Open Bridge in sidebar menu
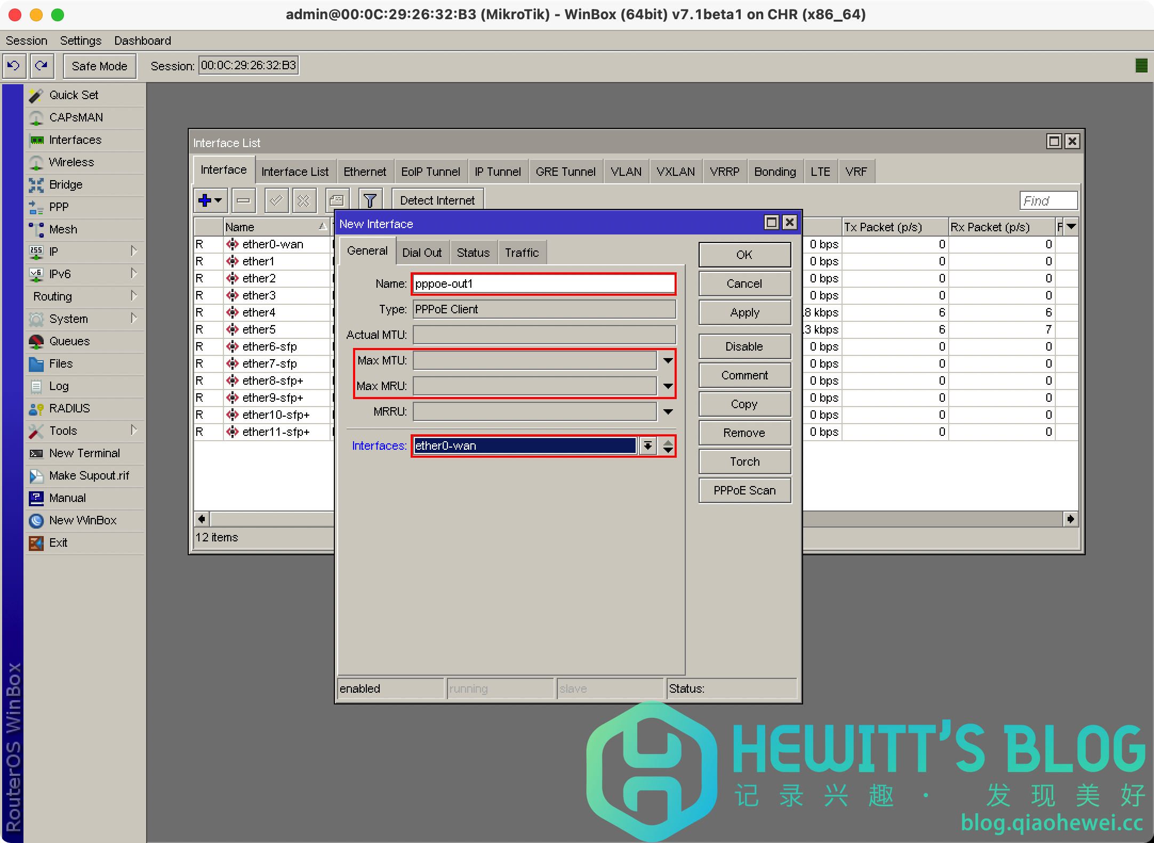Viewport: 1154px width, 843px height. coord(66,184)
